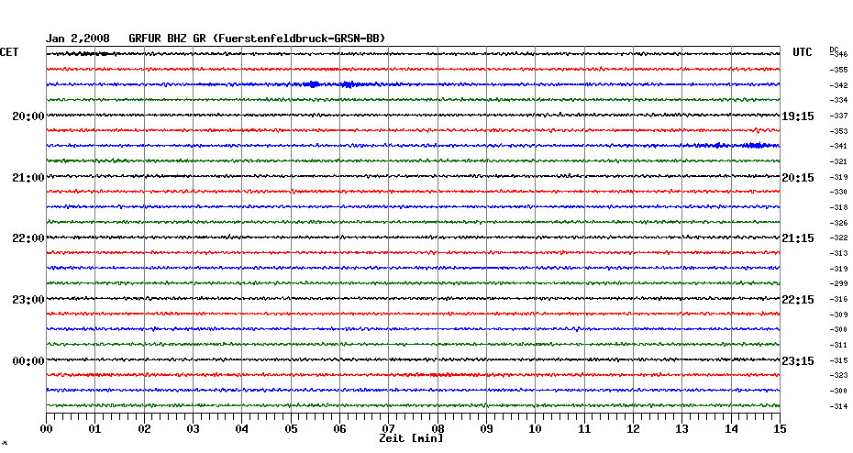Click the DC offset value "-315"

tap(839, 360)
